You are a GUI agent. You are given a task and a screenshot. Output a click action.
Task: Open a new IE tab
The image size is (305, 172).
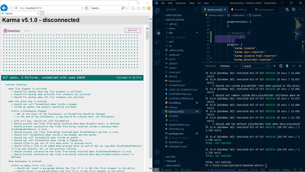coord(42,13)
